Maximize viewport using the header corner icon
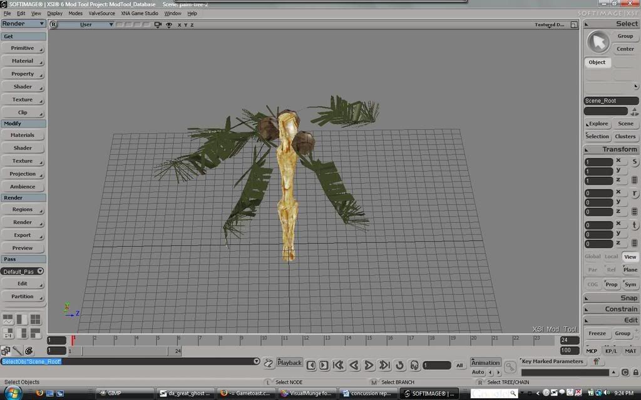Screen dimensions: 641x400 coord(574,25)
